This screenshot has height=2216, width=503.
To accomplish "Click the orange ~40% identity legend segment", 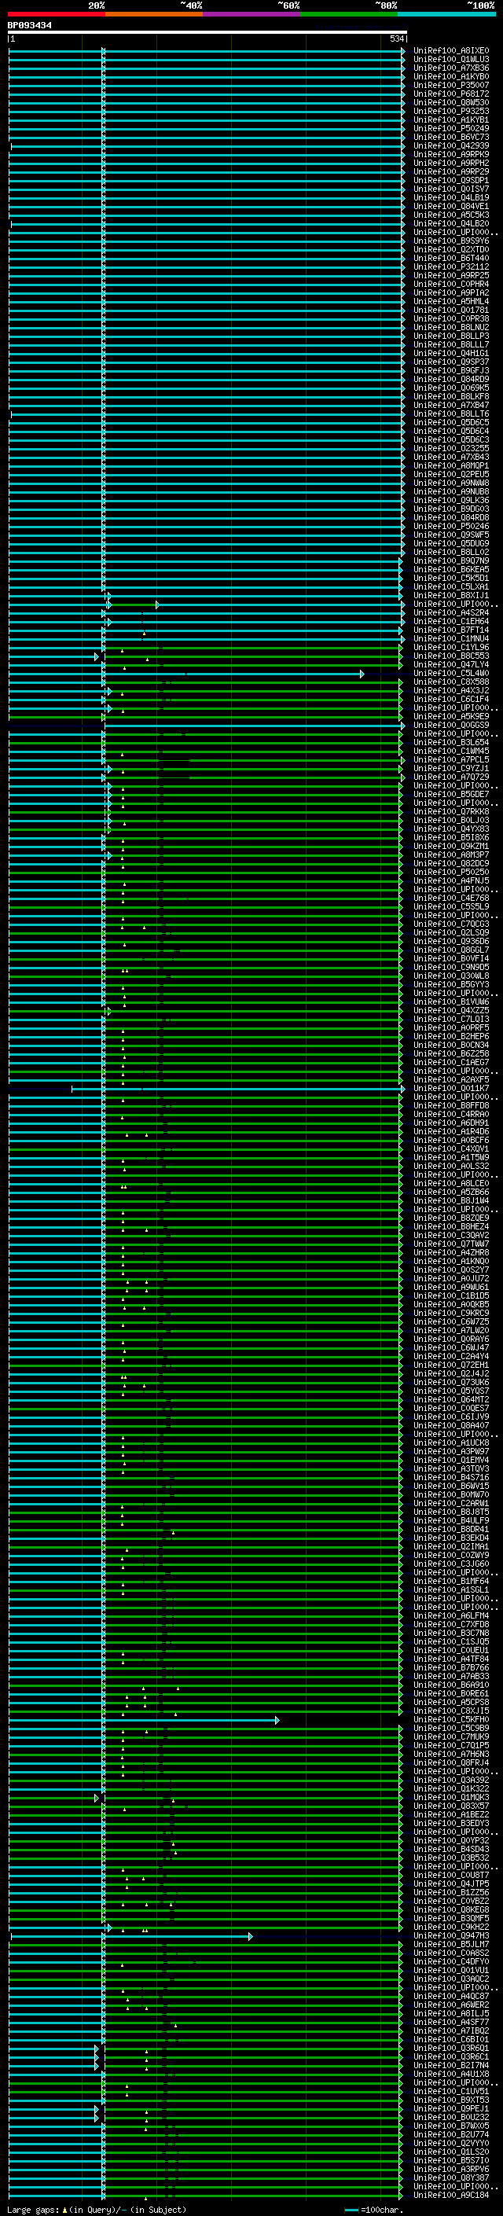I will pos(154,14).
